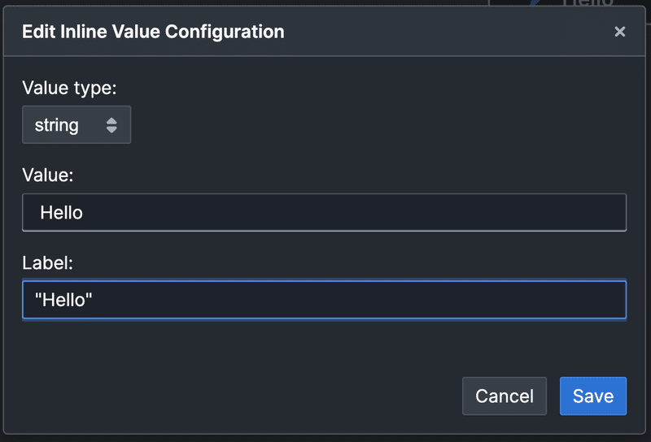Click the "Label:" field label
Screen dimensions: 651x442
[46, 262]
